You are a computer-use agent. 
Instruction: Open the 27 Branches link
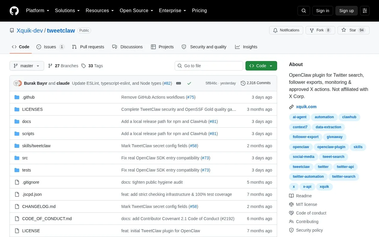coord(63,66)
